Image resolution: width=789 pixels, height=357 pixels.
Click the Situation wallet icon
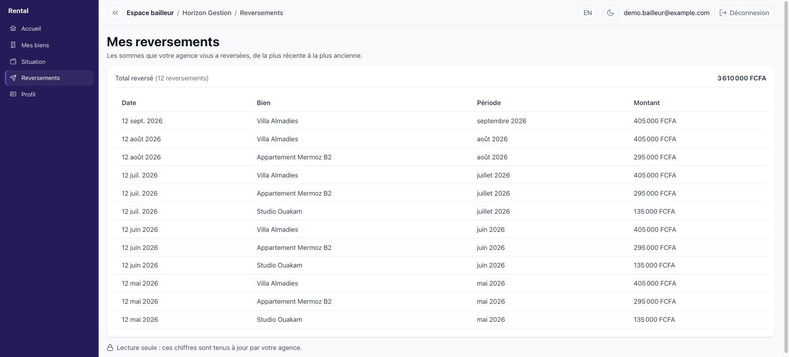coord(13,62)
